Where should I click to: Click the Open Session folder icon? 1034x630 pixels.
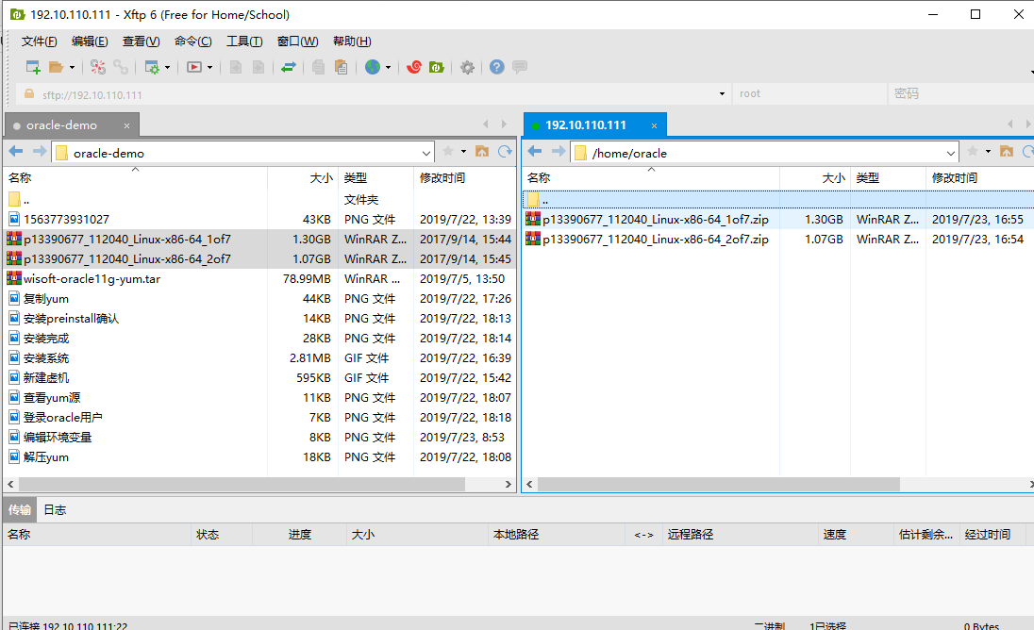[56, 67]
